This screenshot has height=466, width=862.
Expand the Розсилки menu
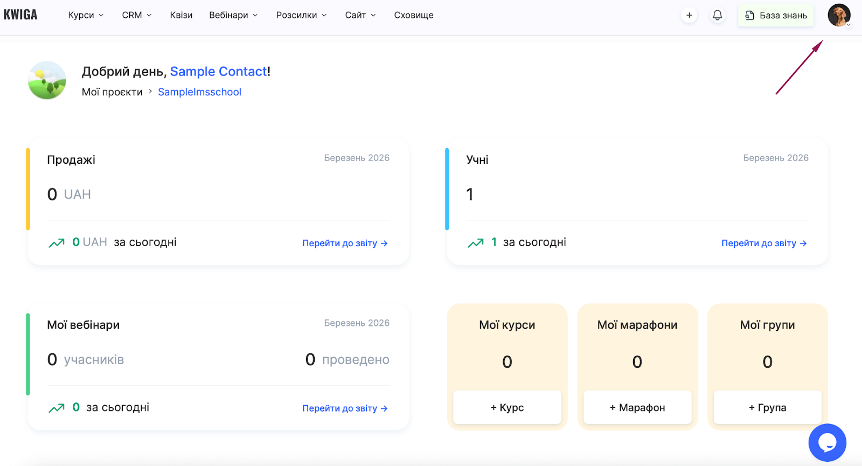[x=301, y=15]
